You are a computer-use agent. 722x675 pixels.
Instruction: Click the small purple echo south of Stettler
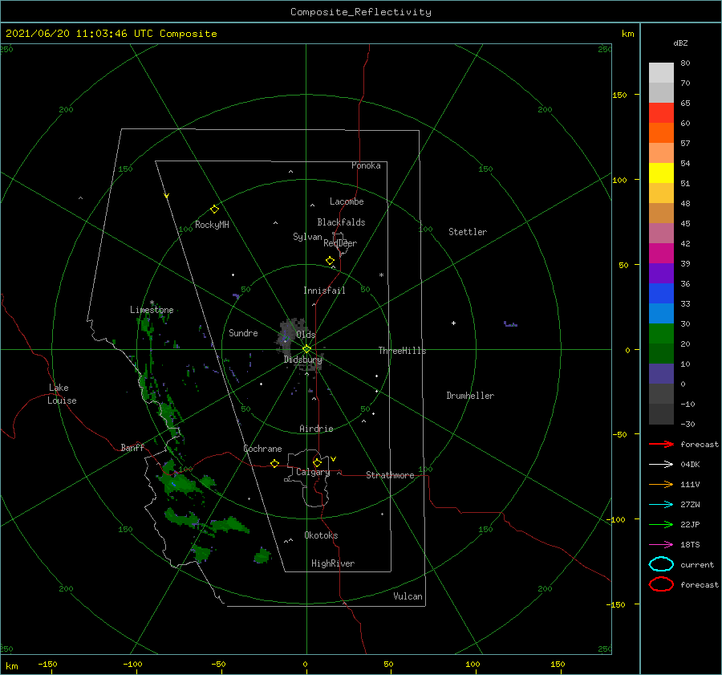tap(510, 324)
